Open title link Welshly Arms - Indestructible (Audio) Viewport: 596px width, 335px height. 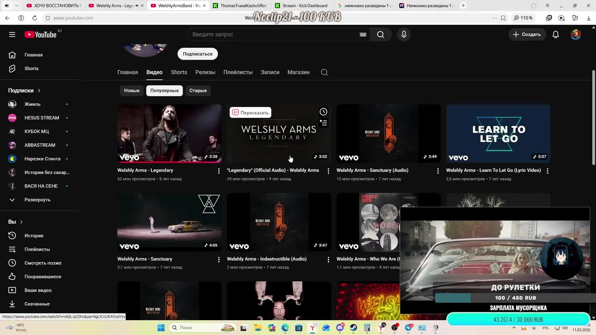point(267,259)
